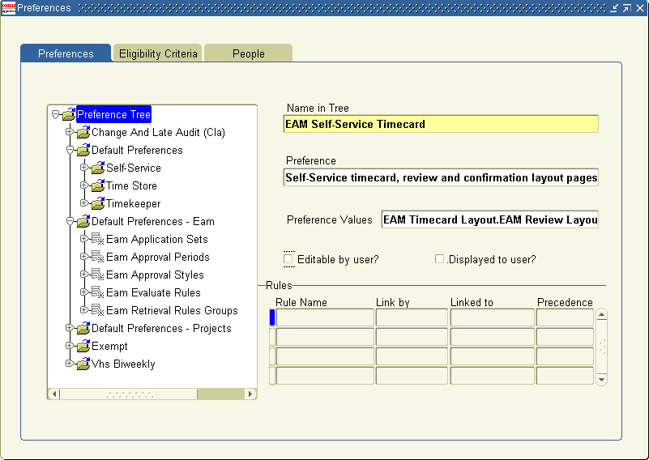Click the Timekeeper folder icon
Viewport: 649px width, 460px height.
(98, 203)
